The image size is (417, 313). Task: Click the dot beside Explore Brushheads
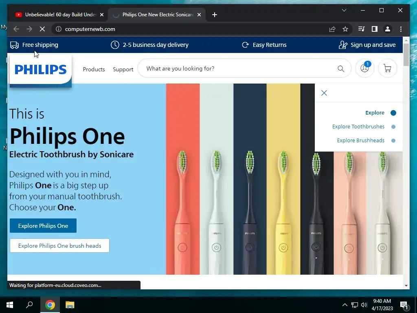tap(393, 141)
